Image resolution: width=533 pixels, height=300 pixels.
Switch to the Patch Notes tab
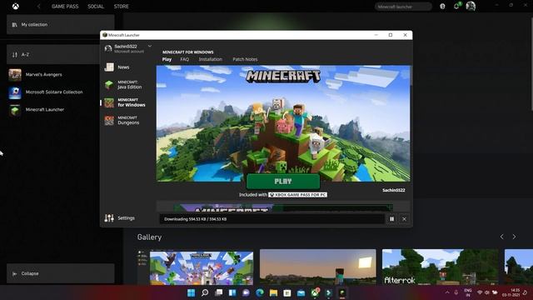click(x=245, y=59)
